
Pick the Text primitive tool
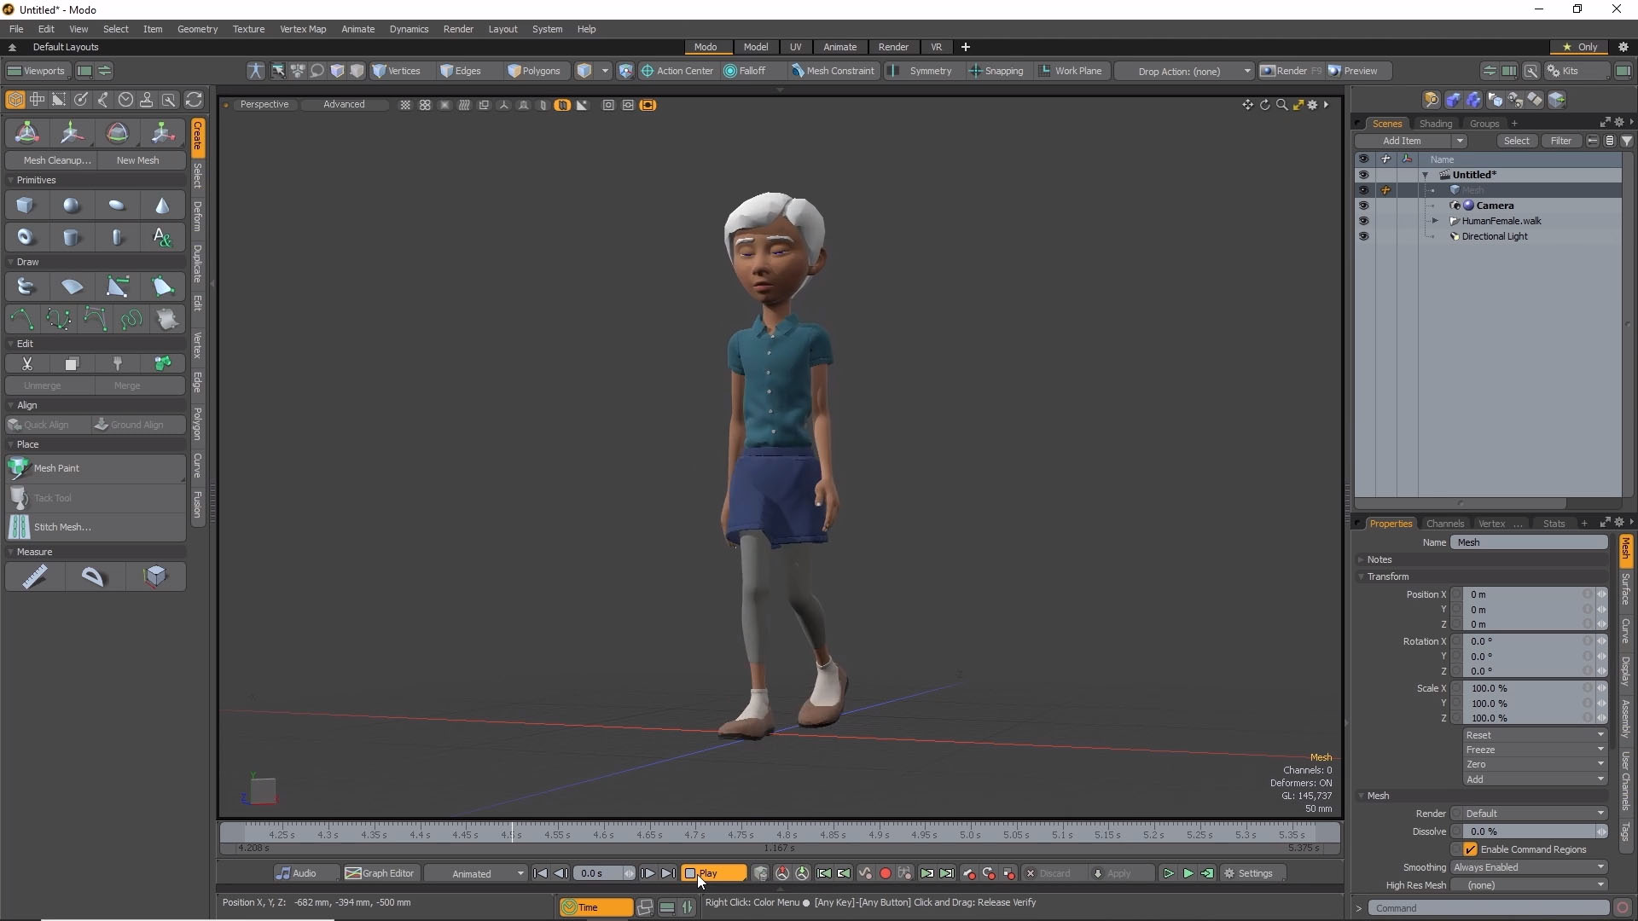point(162,237)
